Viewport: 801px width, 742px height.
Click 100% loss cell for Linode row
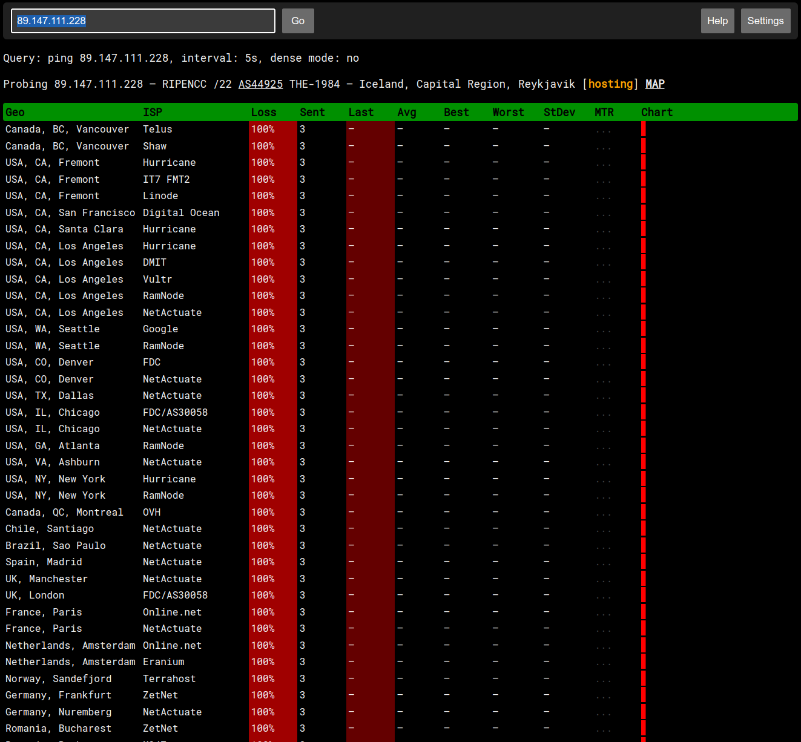(263, 196)
